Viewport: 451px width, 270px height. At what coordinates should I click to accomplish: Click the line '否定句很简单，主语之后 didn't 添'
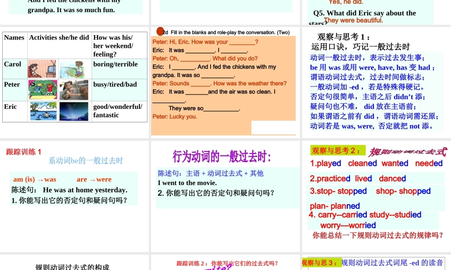(x=368, y=97)
